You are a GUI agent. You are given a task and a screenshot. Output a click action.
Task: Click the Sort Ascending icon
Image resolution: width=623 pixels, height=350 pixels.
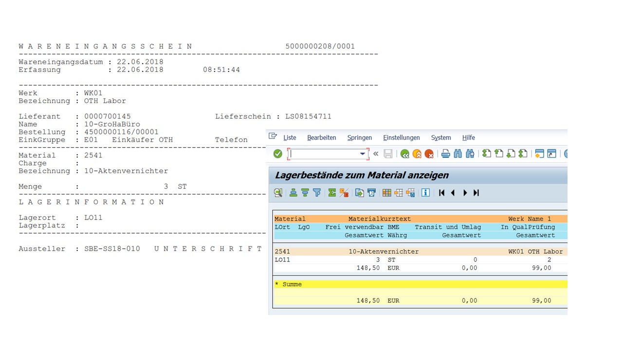pyautogui.click(x=293, y=193)
